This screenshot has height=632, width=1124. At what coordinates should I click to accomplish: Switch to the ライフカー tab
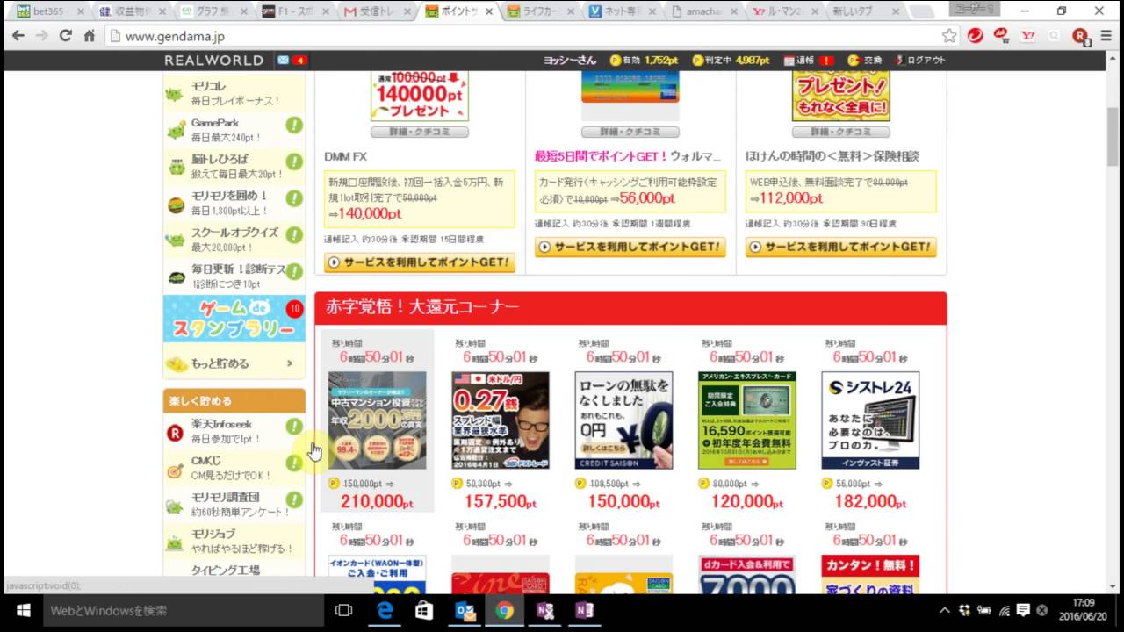tap(542, 11)
